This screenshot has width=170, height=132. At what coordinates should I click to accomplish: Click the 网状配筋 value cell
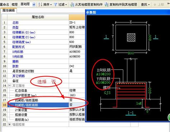coord(77,47)
